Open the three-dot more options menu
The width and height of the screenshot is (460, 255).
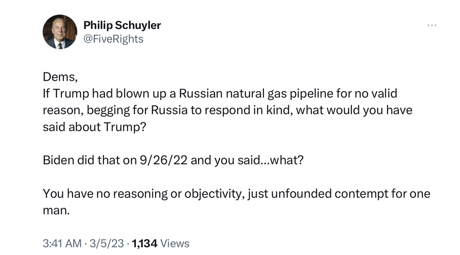point(431,25)
